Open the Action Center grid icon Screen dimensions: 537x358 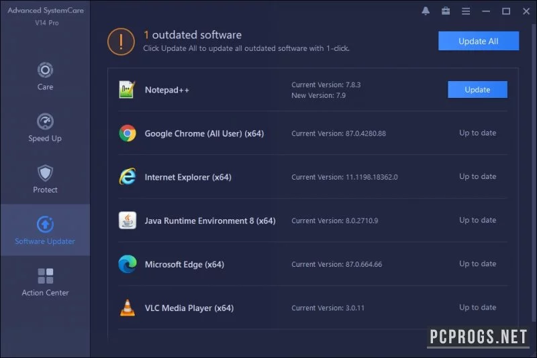(x=45, y=276)
